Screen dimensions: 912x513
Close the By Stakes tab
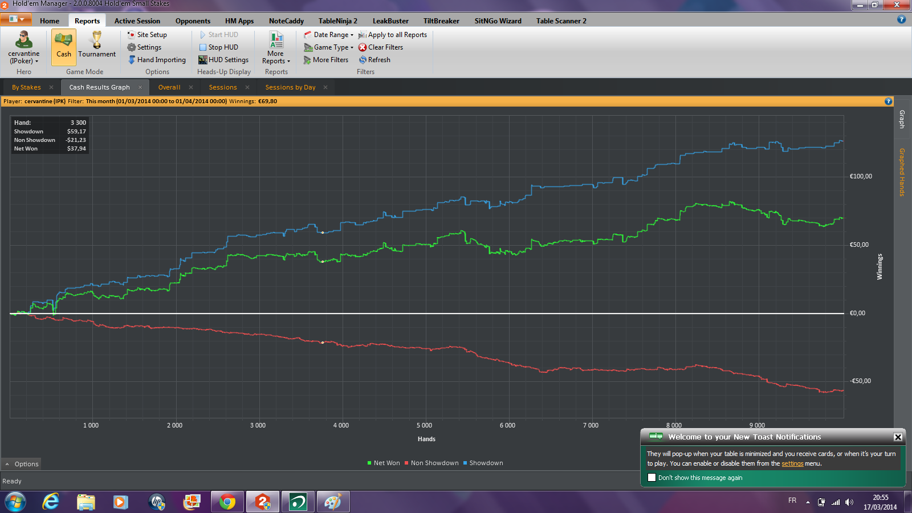coord(51,87)
